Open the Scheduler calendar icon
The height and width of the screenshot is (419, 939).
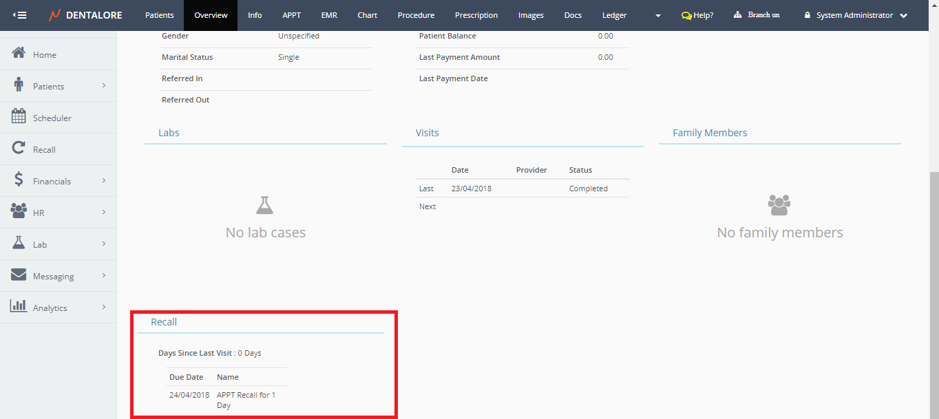[x=19, y=117]
